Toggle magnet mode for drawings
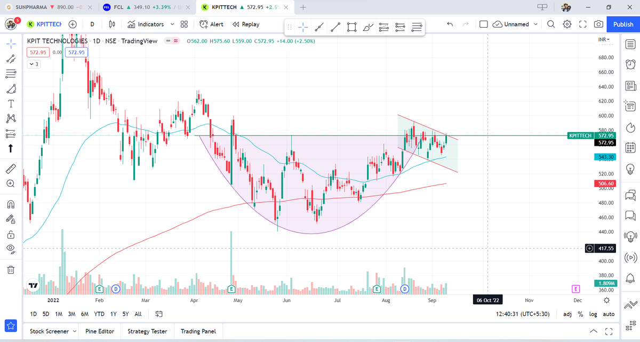 coord(11,205)
